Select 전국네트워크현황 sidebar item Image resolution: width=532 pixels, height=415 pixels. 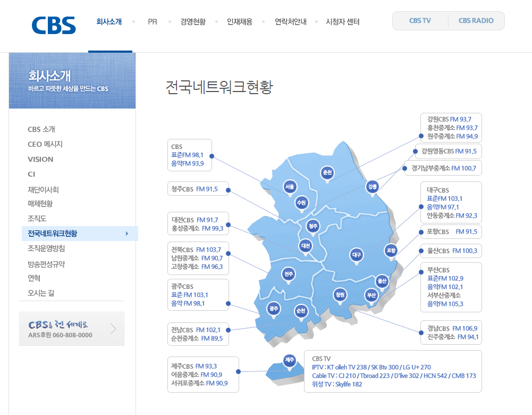point(80,234)
